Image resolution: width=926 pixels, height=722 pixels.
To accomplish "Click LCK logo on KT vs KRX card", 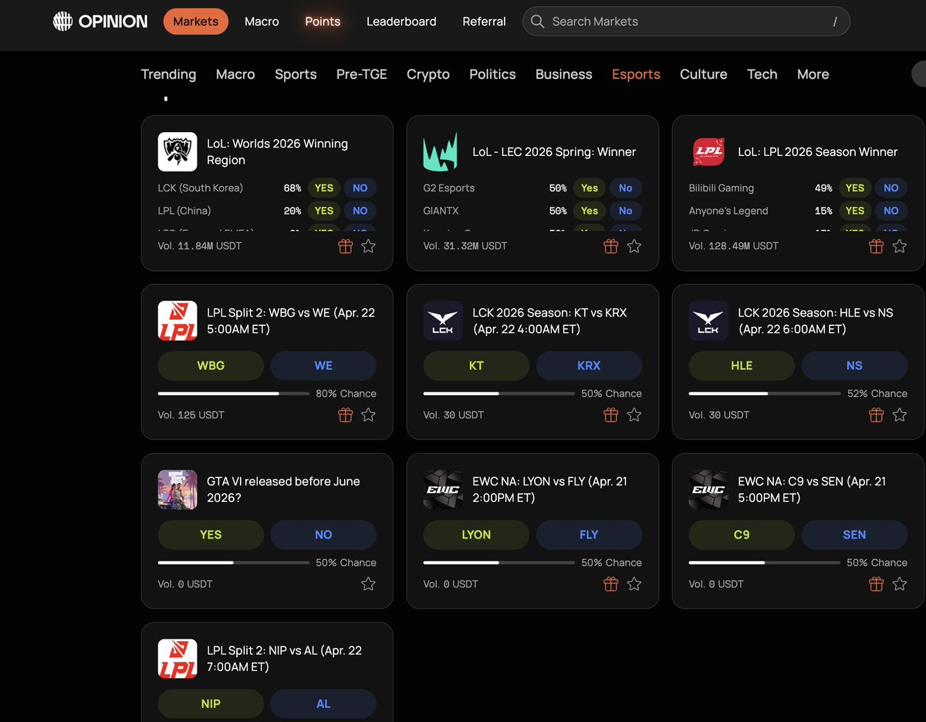I will pos(443,320).
